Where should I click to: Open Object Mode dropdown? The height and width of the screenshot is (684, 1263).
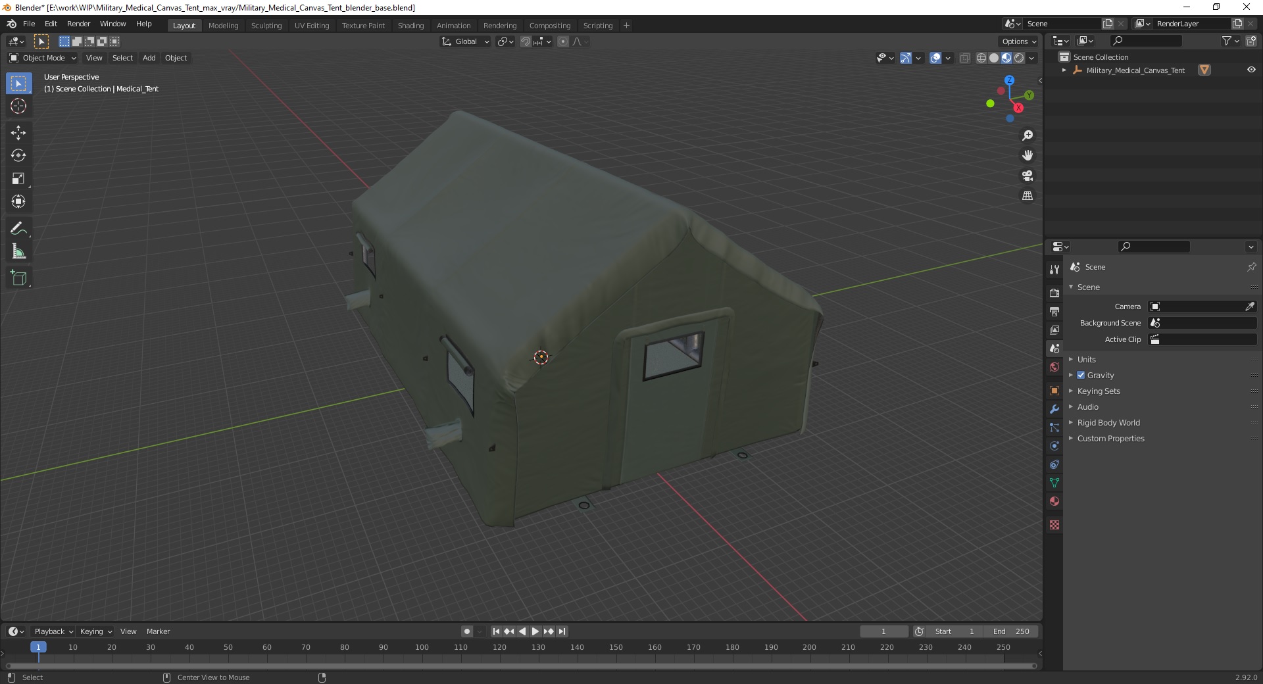click(42, 58)
